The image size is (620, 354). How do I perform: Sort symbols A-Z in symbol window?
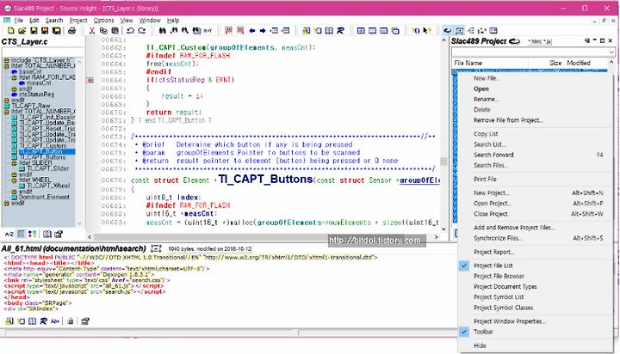9,234
